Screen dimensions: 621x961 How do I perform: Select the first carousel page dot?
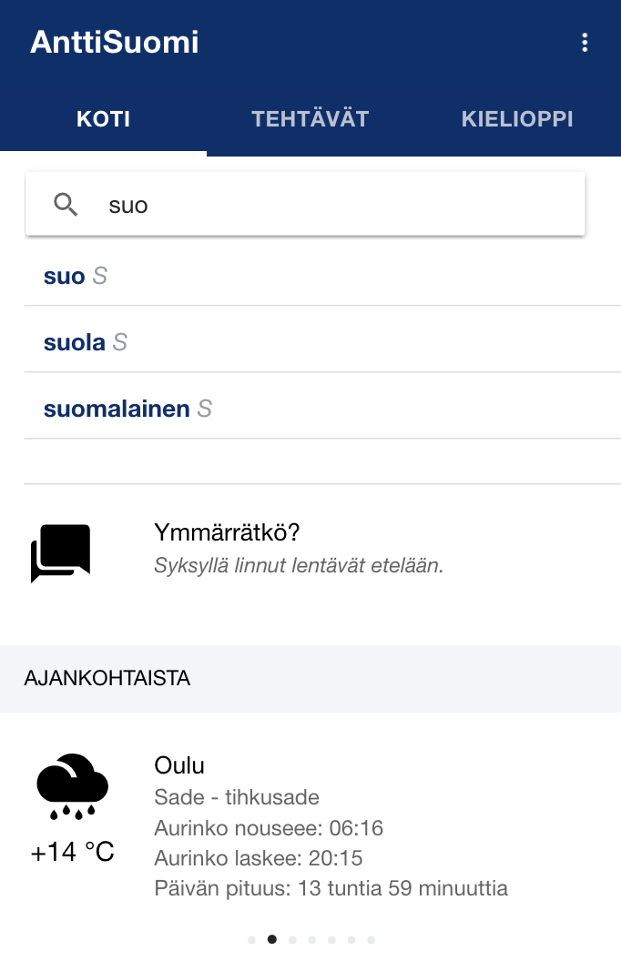coord(251,940)
